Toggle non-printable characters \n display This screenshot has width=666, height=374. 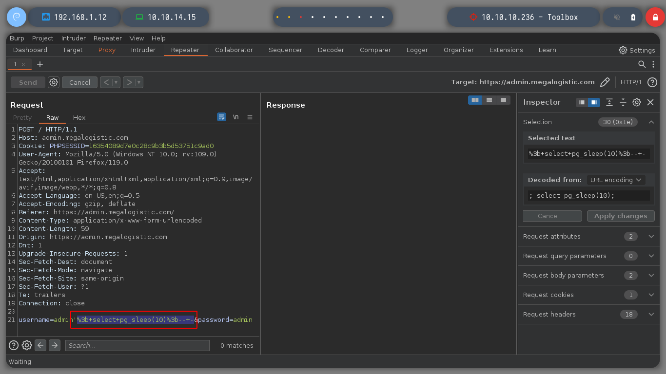pos(236,117)
